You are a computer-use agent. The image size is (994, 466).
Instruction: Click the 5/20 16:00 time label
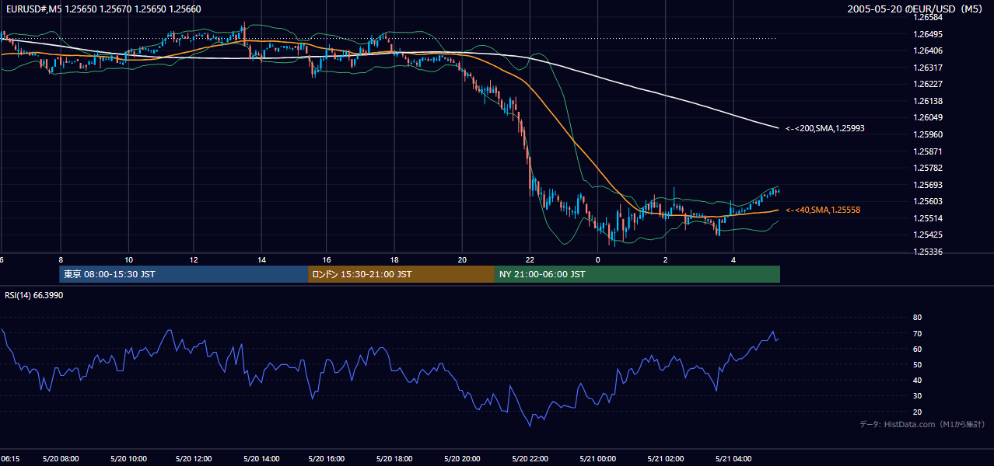(327, 459)
